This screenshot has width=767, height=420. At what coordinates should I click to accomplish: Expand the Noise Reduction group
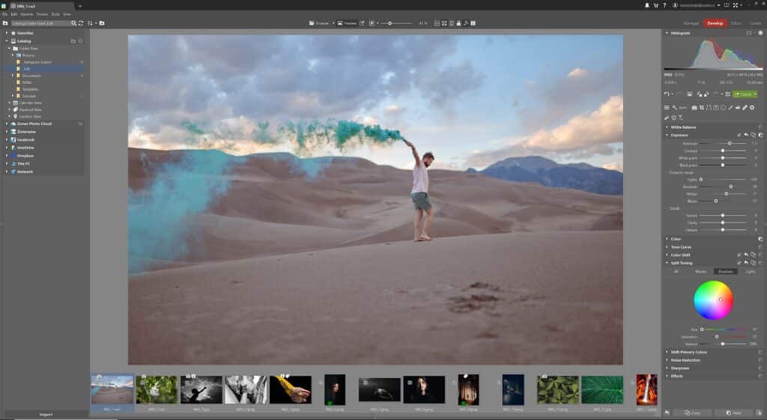click(667, 360)
